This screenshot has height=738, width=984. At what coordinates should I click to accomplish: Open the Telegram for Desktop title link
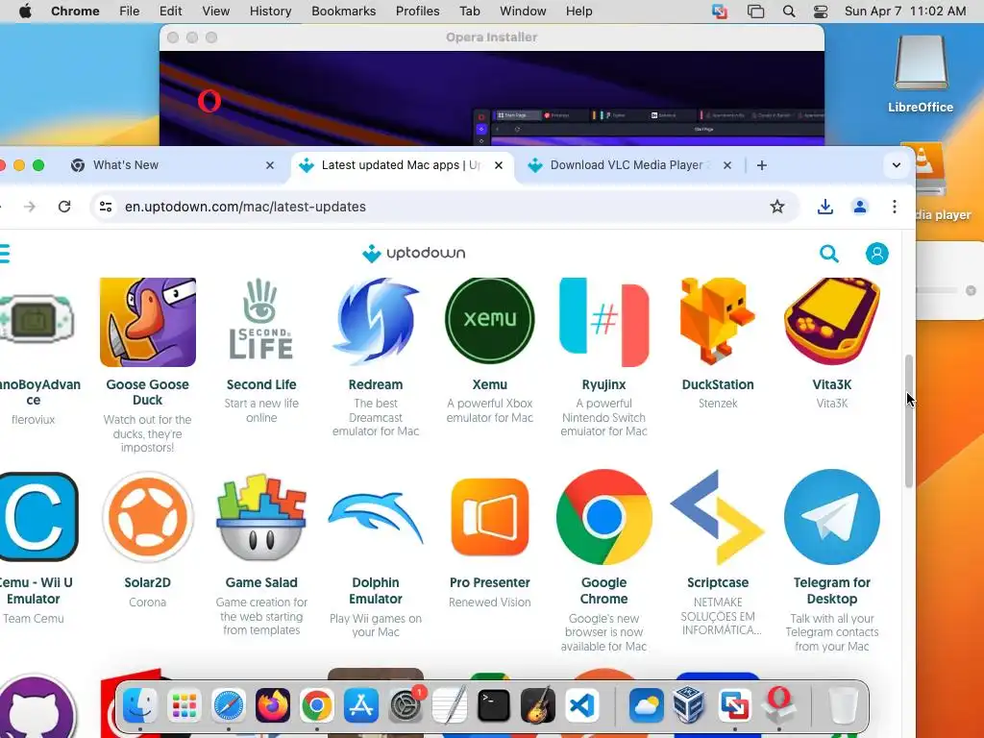click(832, 591)
